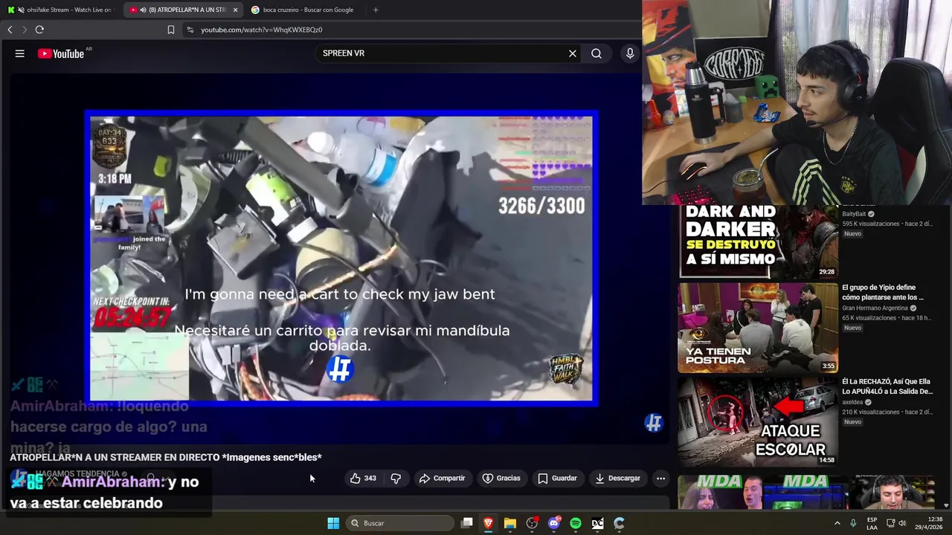Visit the axeldea channel link
This screenshot has width=952, height=535.
click(x=852, y=402)
